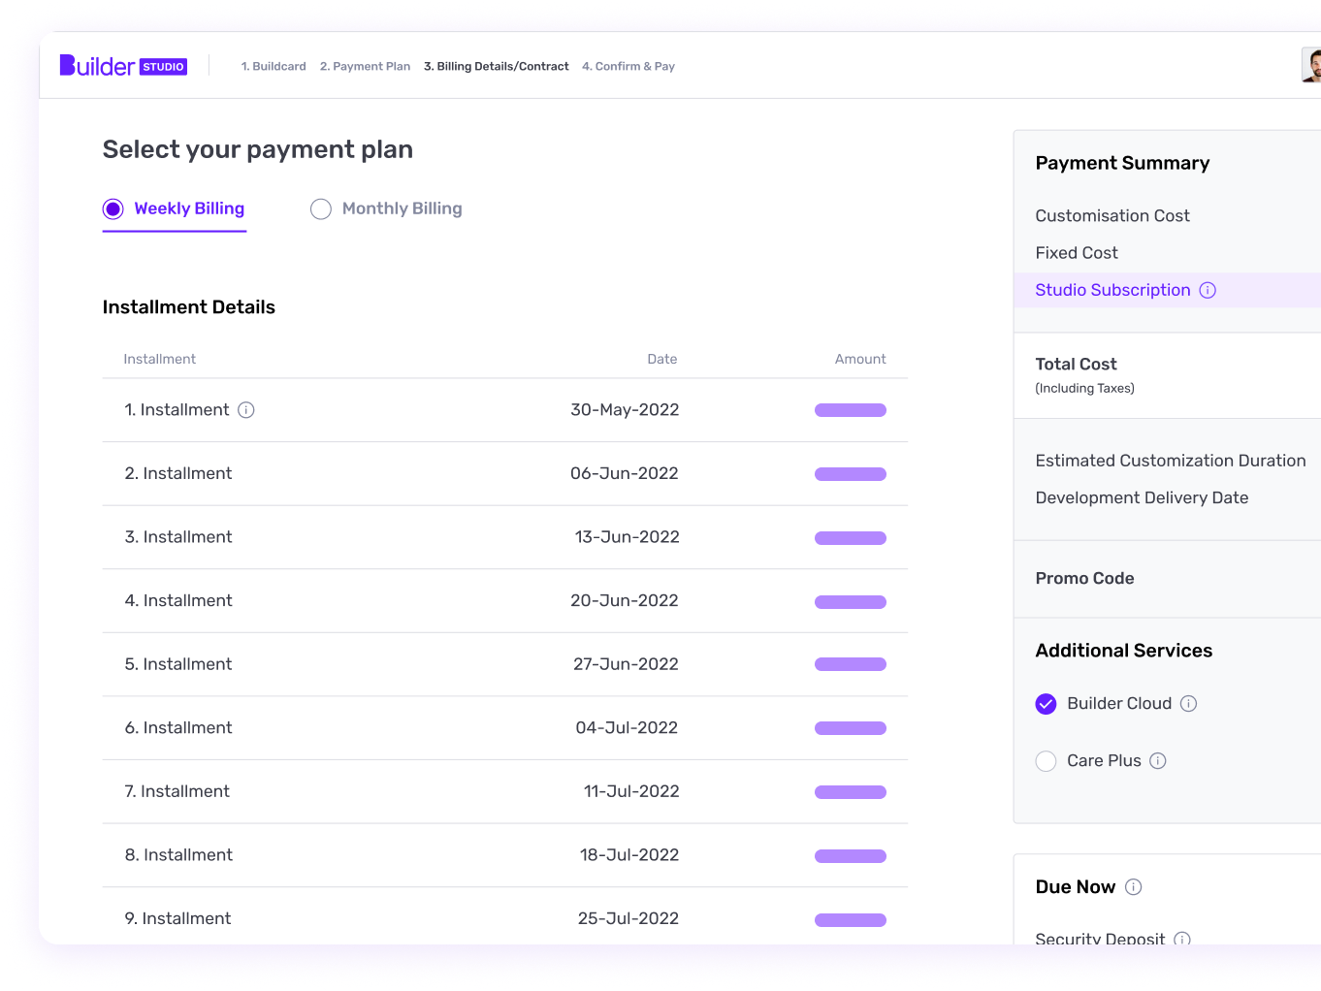
Task: Click the Care Plus info icon
Action: 1157,761
